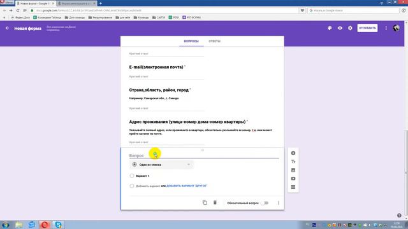The image size is (408, 229).
Task: Click the 'Вопрос' title input field
Action: click(204, 155)
